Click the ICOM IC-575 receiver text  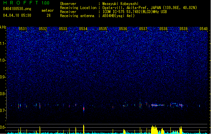[x=135, y=12]
